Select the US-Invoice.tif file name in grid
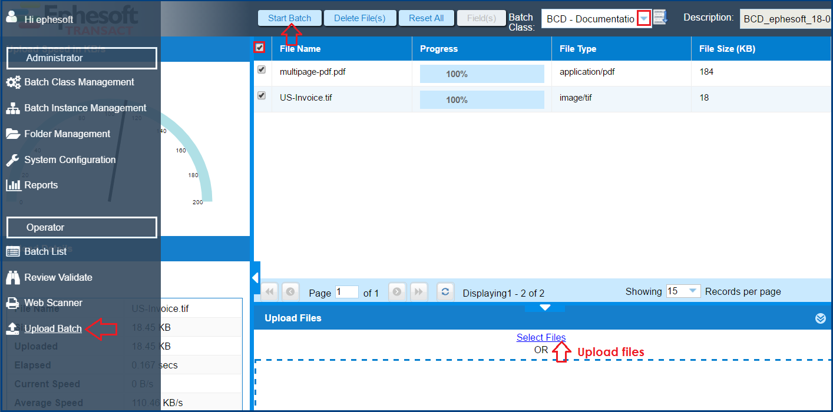Viewport: 833px width, 412px height. [306, 98]
